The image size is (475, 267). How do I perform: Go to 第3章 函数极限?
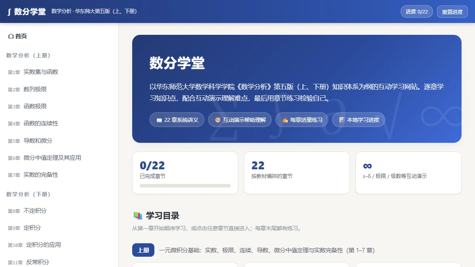59,106
